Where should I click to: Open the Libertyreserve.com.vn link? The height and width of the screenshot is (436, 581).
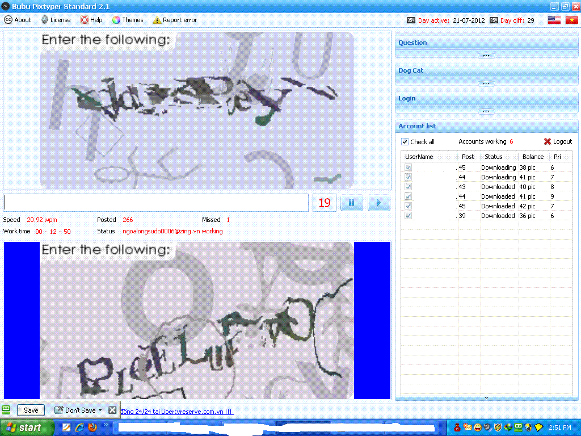177,412
